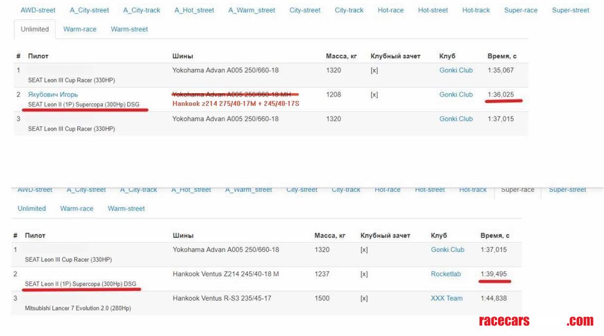
Task: Open the Unlimited tab above the second table
Action: click(x=32, y=208)
